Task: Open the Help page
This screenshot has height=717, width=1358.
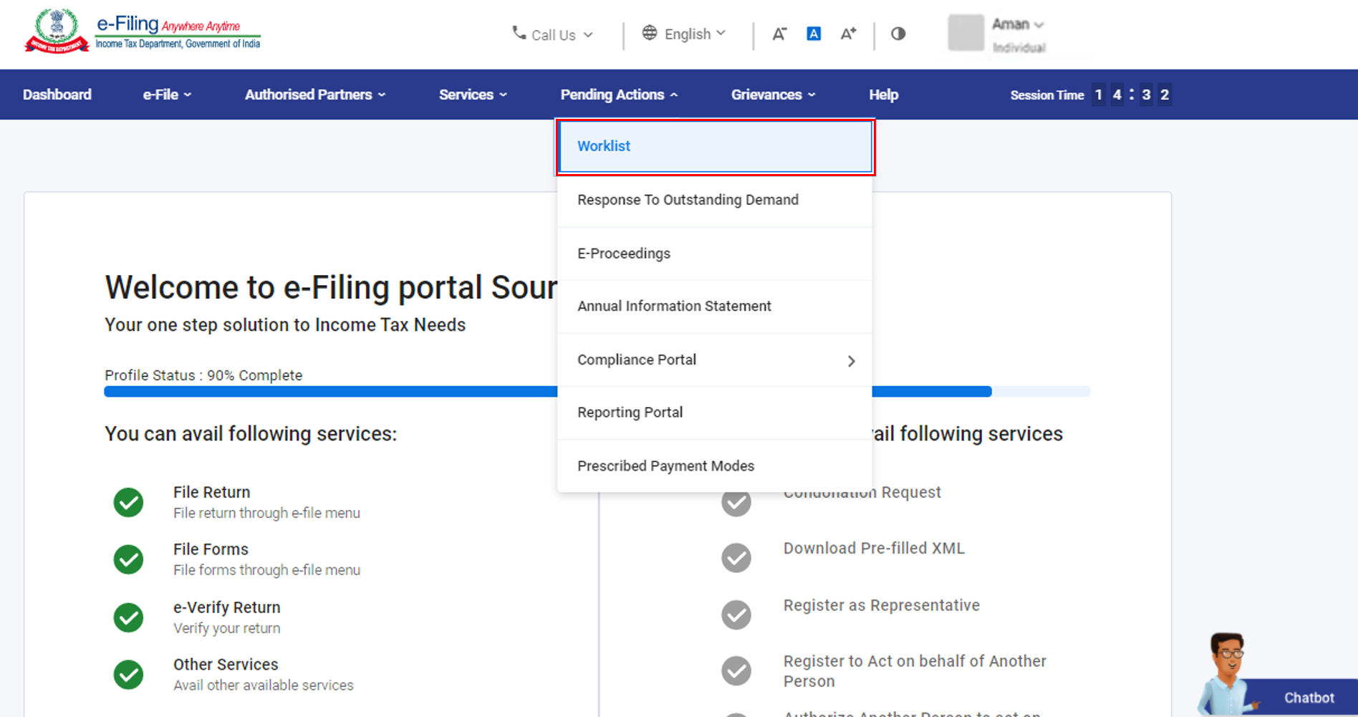Action: point(883,95)
